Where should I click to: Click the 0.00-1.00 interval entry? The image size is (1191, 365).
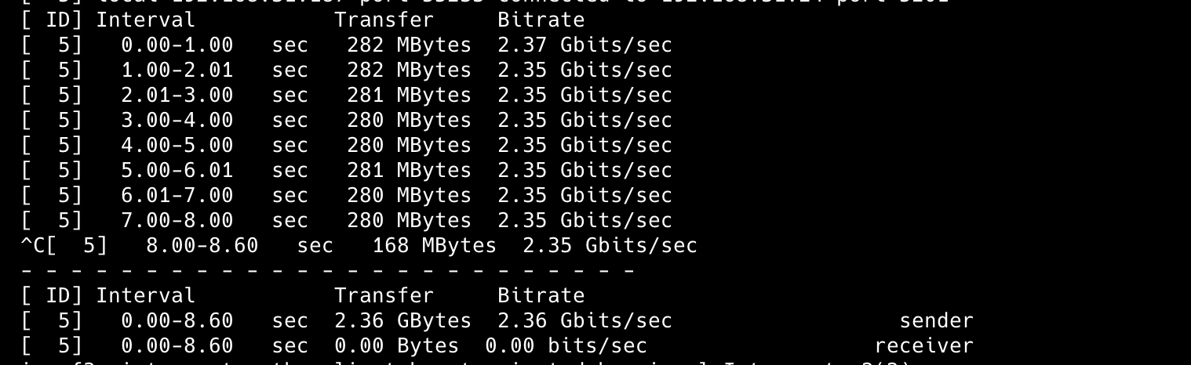pos(177,45)
